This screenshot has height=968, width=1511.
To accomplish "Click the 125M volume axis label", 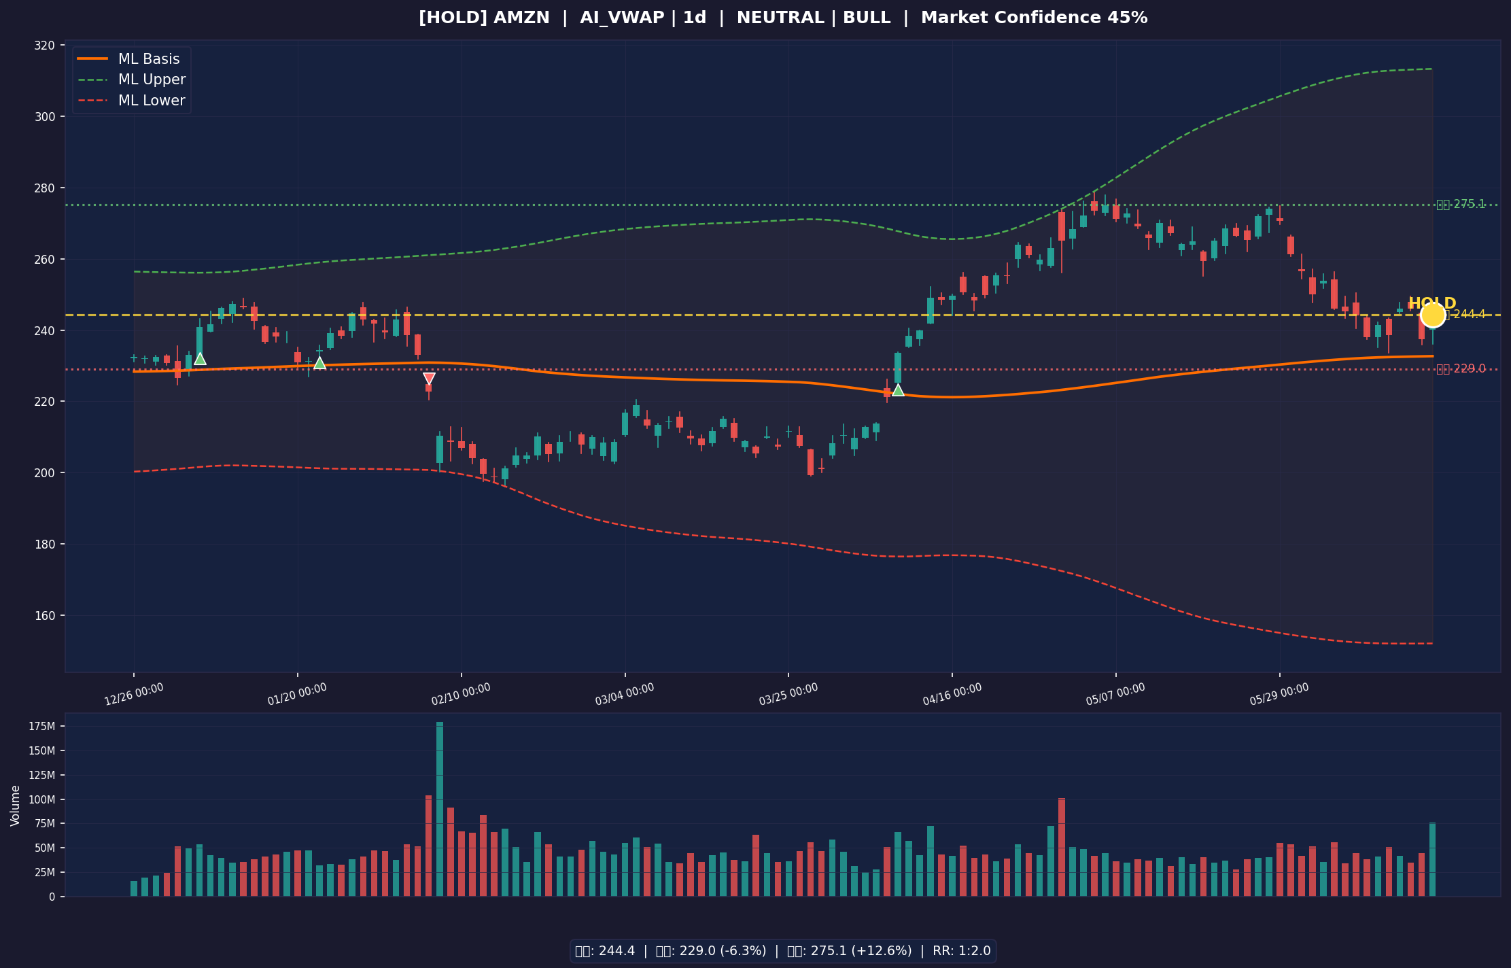I will [42, 776].
